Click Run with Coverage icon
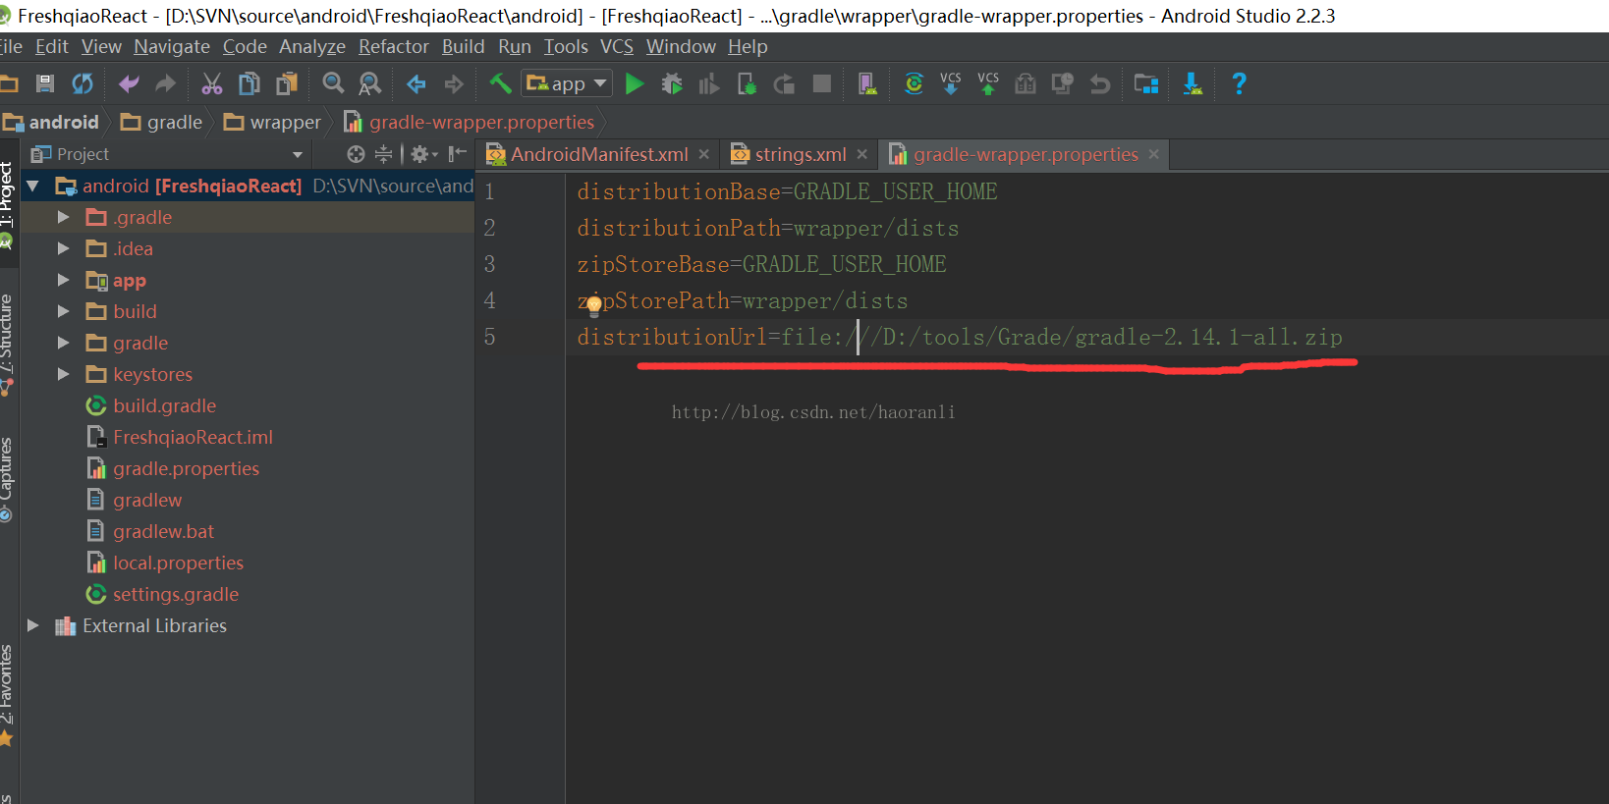Image resolution: width=1609 pixels, height=804 pixels. 709,84
